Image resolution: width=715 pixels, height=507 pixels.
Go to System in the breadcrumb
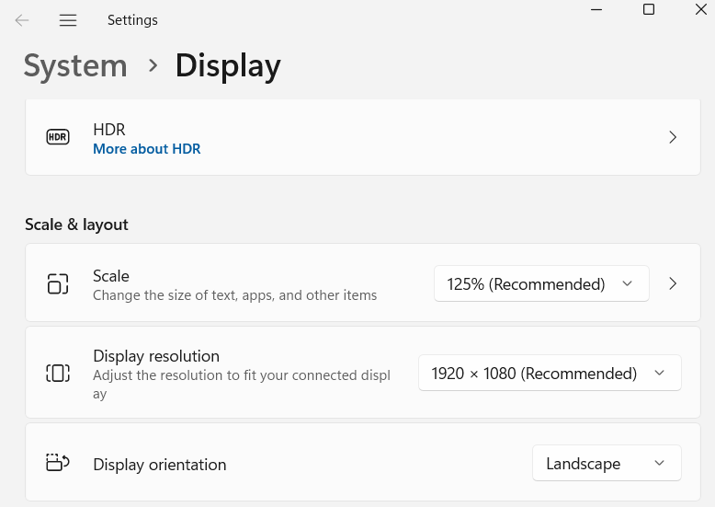pos(75,66)
